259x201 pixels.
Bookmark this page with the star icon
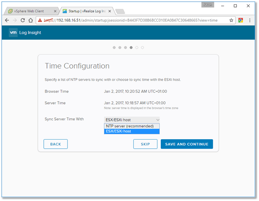[x=231, y=20]
